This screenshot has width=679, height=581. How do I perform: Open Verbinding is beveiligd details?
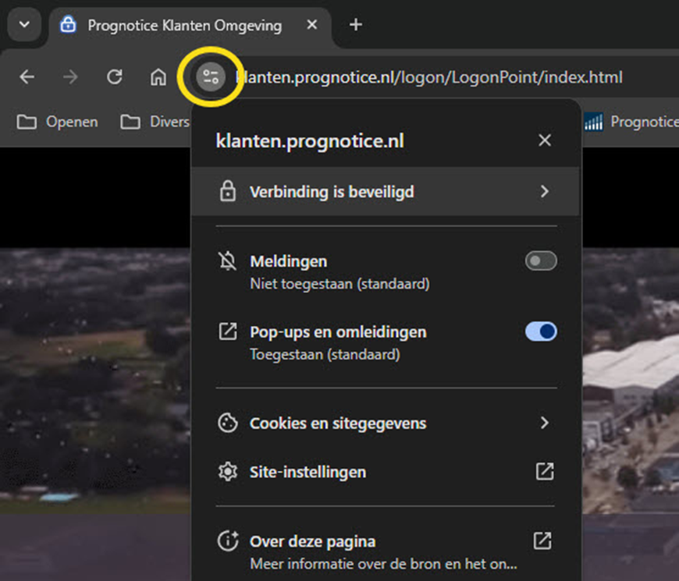pyautogui.click(x=385, y=191)
